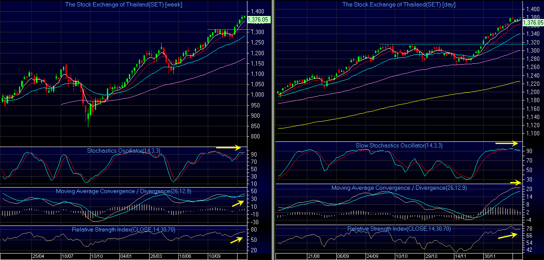
Task: Select the -10 value on weekly MACD axis
Action: pyautogui.click(x=254, y=214)
